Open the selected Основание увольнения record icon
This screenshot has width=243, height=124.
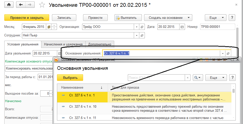coord(228,53)
